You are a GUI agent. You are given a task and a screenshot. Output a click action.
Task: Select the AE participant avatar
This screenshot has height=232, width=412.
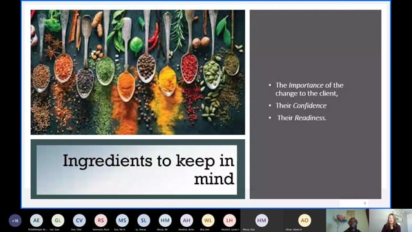click(x=37, y=220)
